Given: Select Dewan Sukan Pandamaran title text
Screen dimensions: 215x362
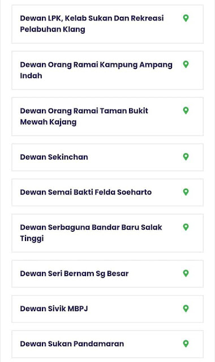Looking at the screenshot, I should (72, 344).
